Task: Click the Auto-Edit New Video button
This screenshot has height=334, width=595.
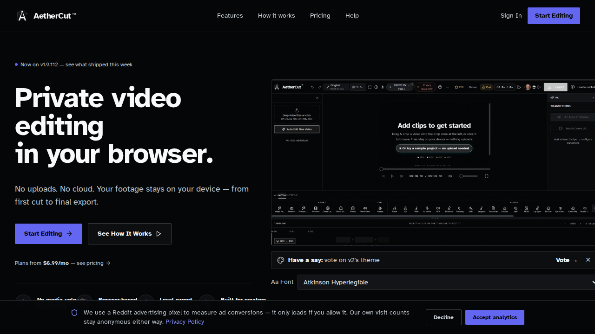Action: [x=297, y=129]
